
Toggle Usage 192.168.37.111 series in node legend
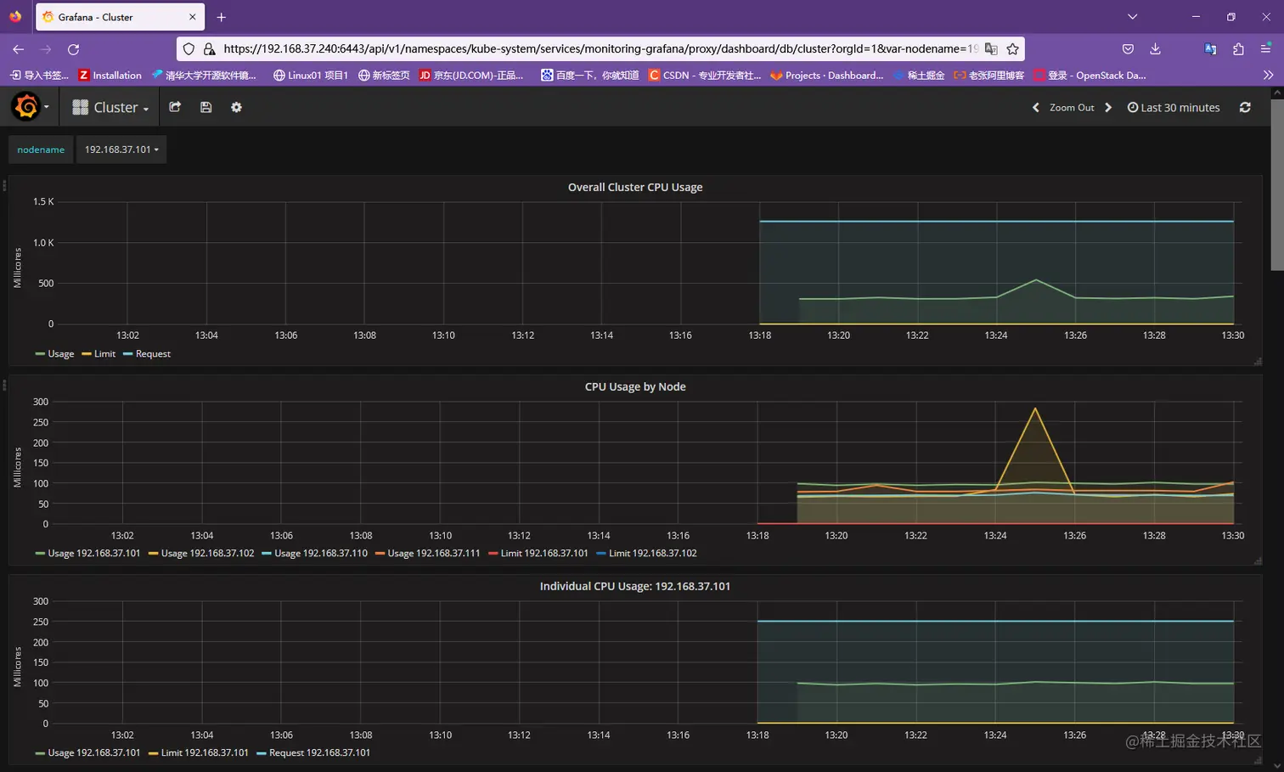point(433,554)
